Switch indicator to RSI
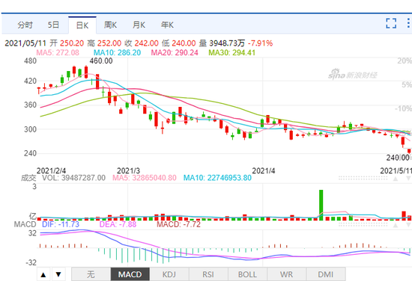 click(x=208, y=274)
